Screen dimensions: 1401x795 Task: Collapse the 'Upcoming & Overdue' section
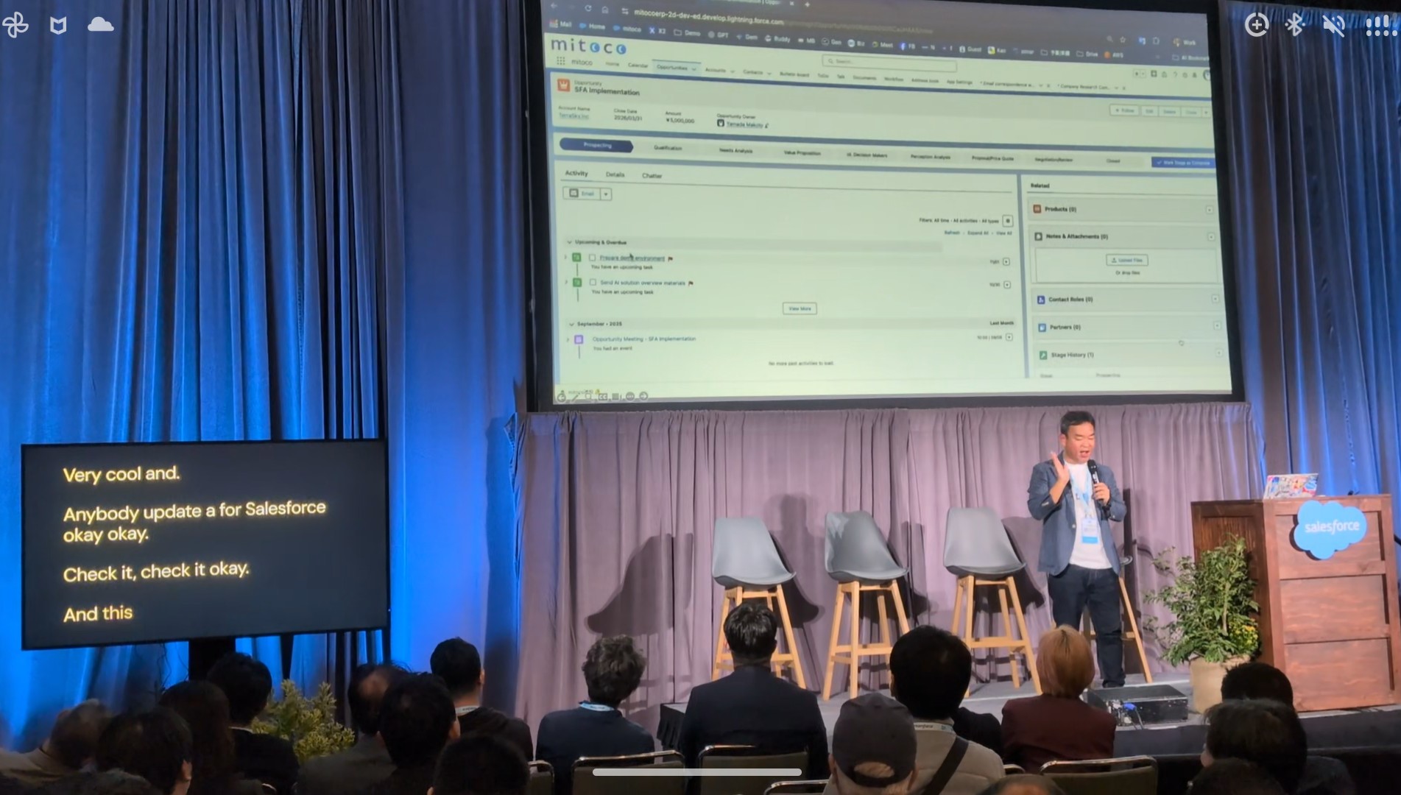[569, 242]
